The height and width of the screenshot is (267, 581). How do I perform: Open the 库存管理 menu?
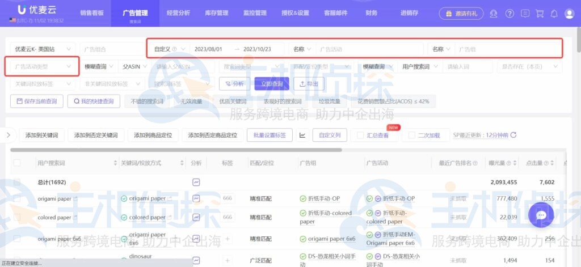[x=216, y=13]
